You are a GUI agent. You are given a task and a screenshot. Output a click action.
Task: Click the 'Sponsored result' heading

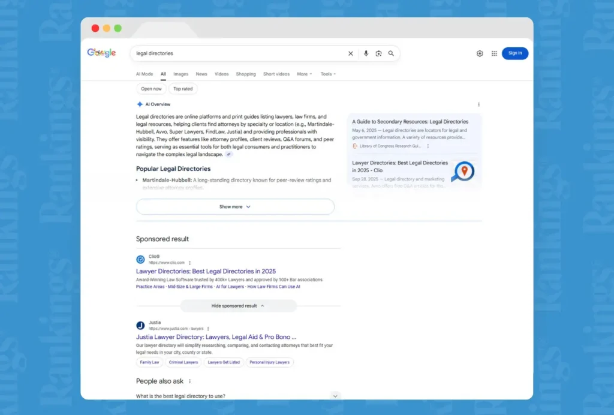tap(162, 239)
